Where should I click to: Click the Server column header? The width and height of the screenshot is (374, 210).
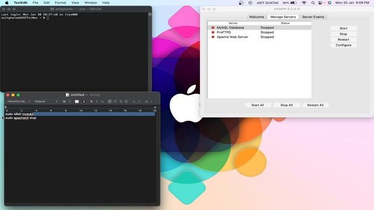233,23
